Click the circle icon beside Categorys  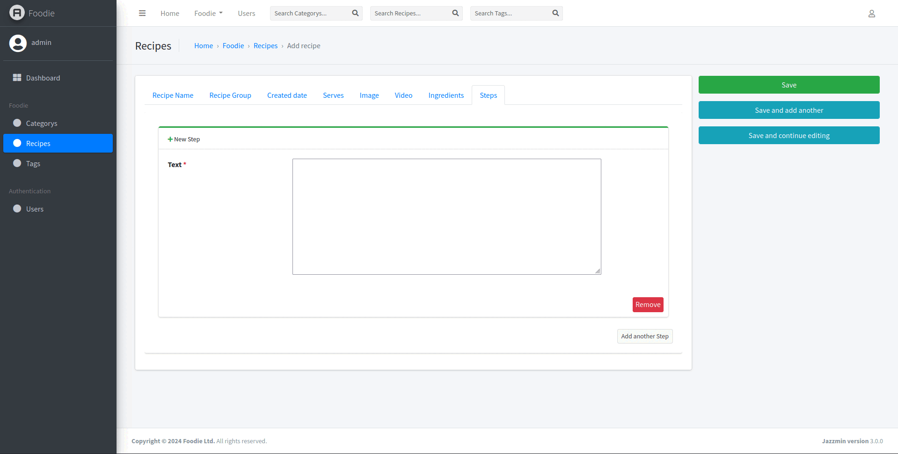[x=17, y=123]
